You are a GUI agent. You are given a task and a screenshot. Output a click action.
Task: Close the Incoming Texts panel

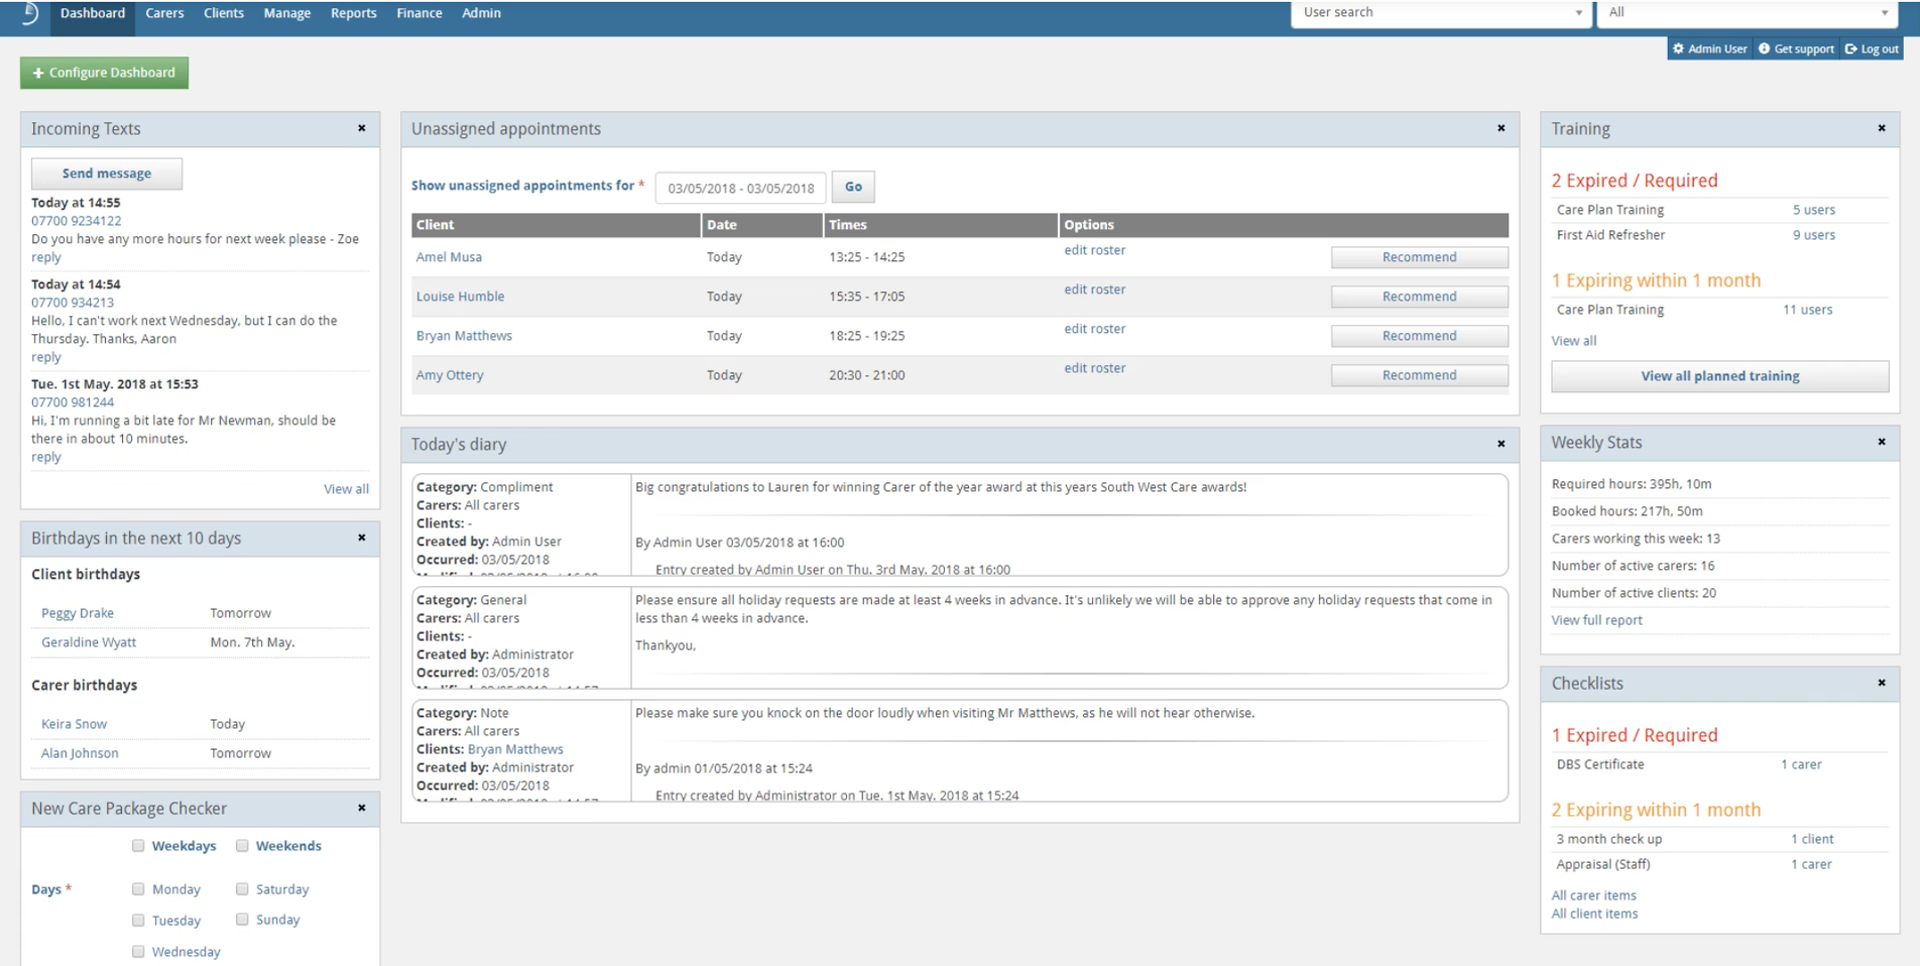(x=362, y=128)
